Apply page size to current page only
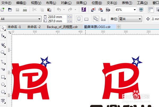 tap(103, 19)
